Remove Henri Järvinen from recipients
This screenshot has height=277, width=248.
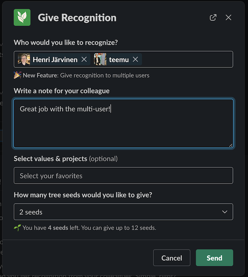pos(84,60)
